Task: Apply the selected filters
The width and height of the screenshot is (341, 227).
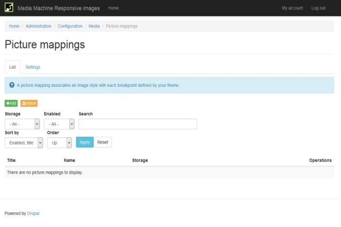Action: [x=85, y=142]
